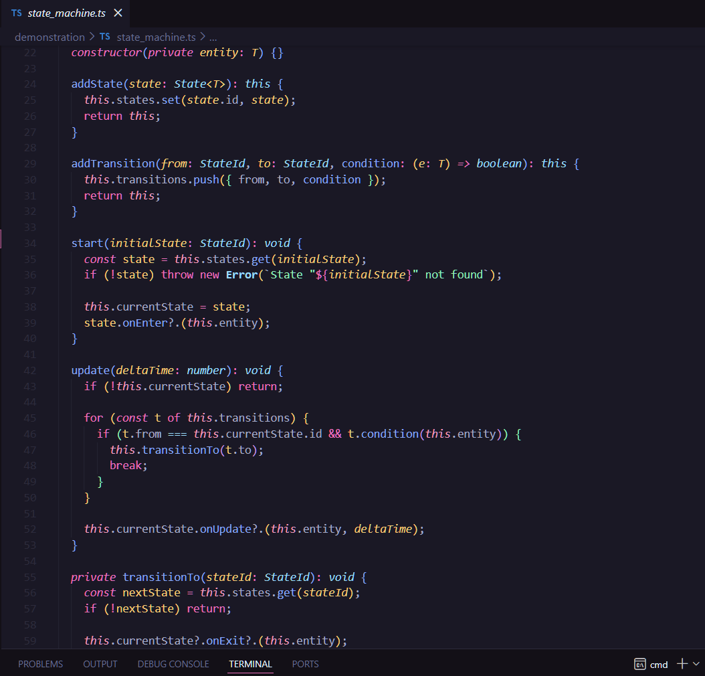Click 'onExit' on line 59
The image size is (705, 676).
(x=225, y=641)
